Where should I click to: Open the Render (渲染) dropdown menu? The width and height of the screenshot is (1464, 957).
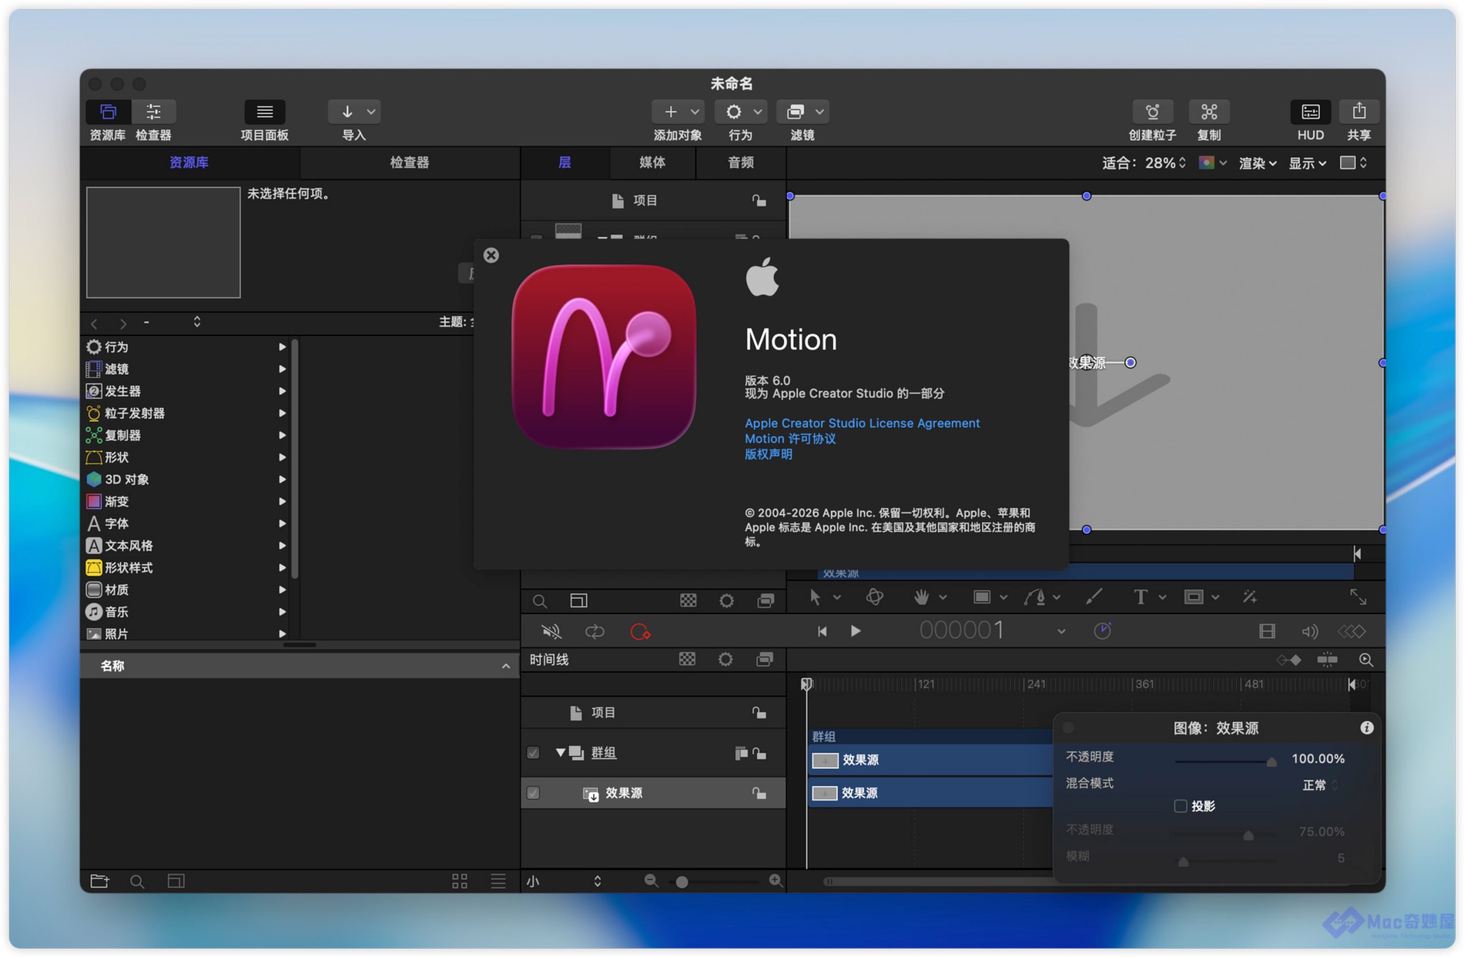(x=1258, y=163)
